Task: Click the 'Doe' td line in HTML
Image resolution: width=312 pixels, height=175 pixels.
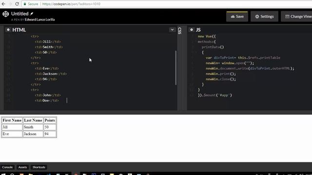Action: tap(47, 101)
